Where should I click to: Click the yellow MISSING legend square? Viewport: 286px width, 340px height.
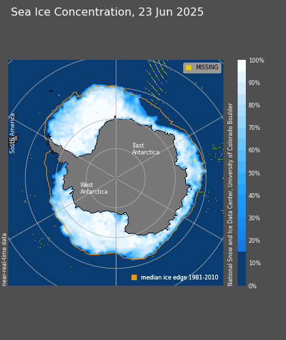pos(189,67)
